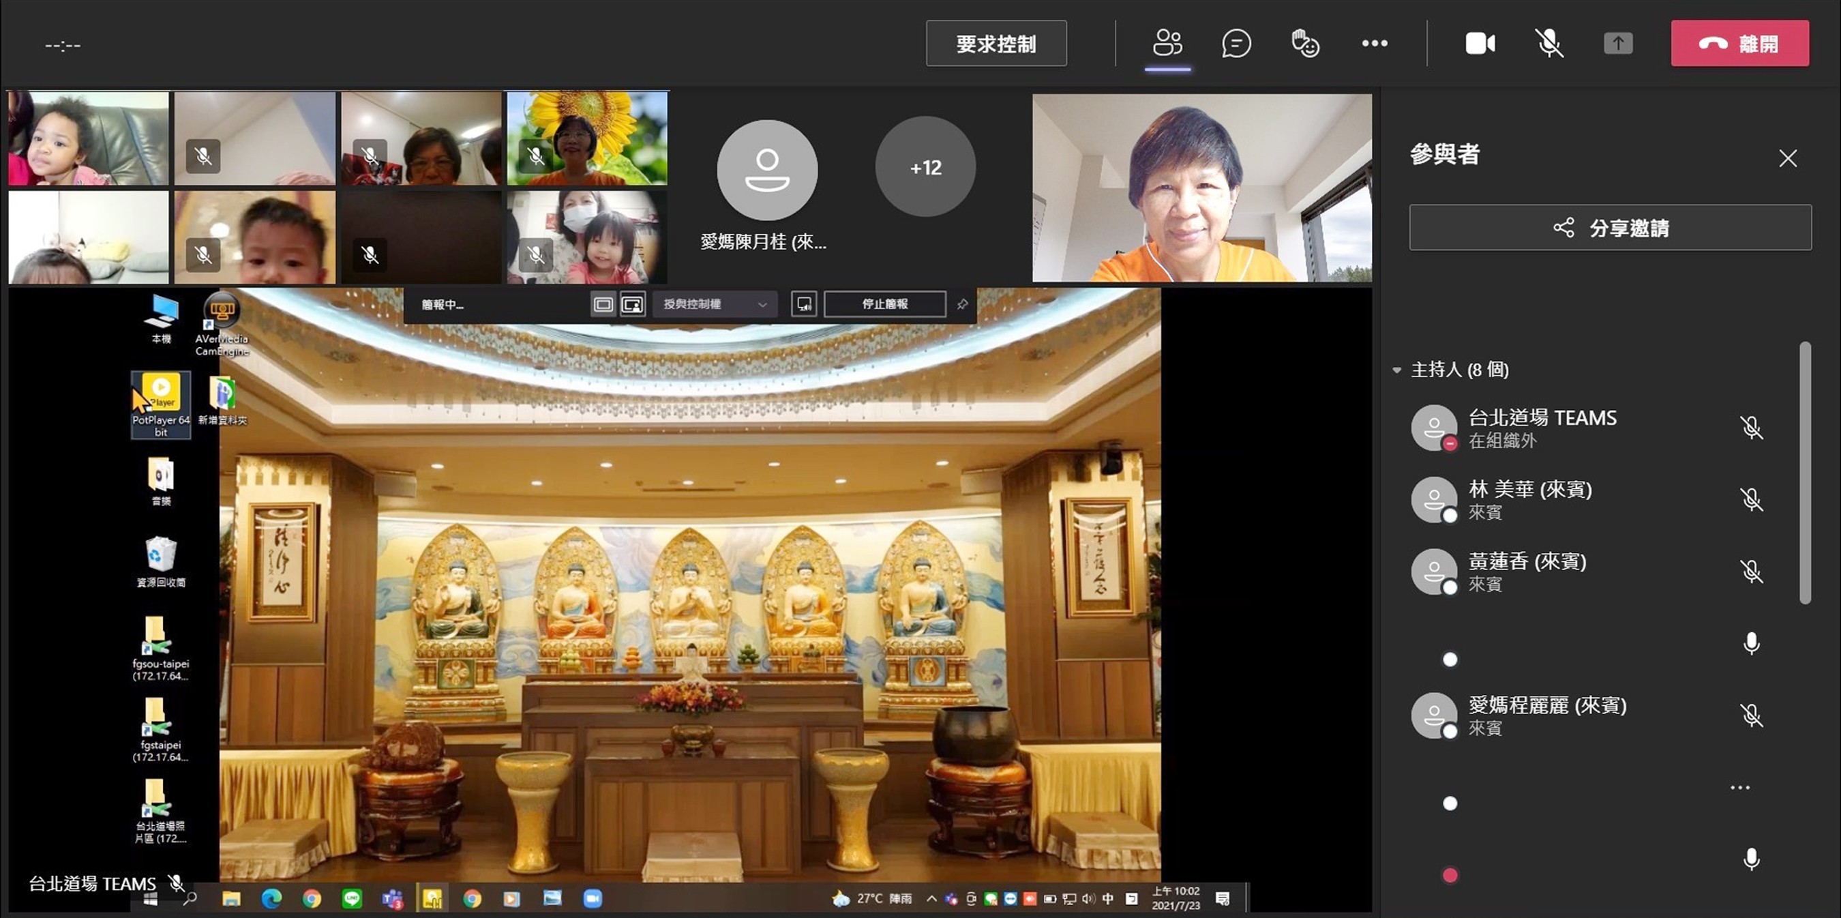The height and width of the screenshot is (918, 1841).
Task: Click the participants panel scrollbar
Action: coord(1806,473)
